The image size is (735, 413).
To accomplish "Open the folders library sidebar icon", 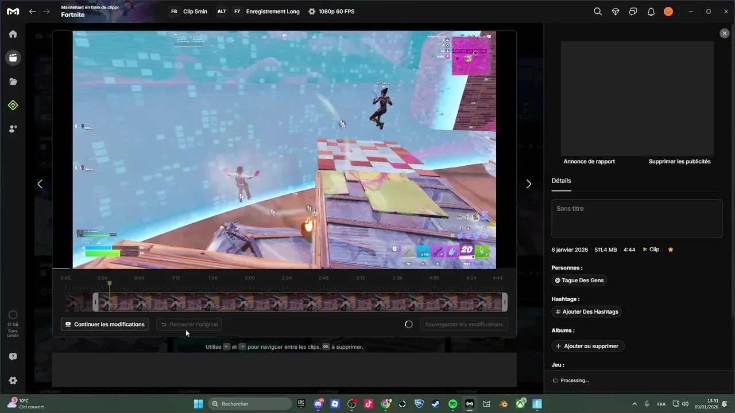I will point(13,81).
